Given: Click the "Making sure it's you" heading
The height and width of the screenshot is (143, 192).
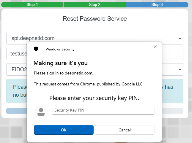Looking at the screenshot, I should point(60,63).
